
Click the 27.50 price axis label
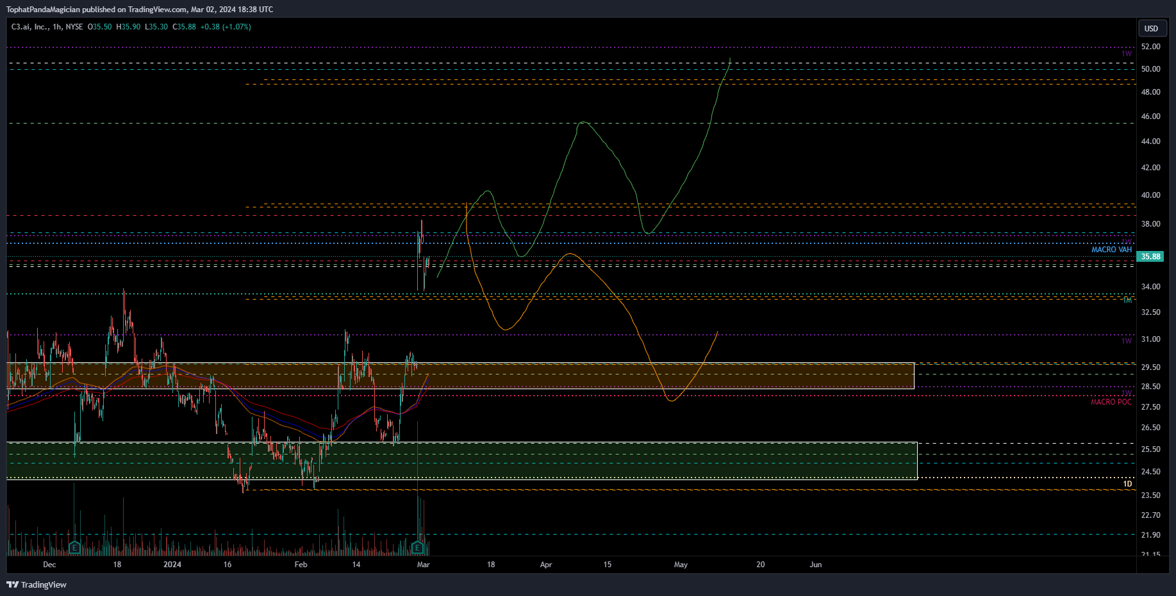click(1151, 407)
